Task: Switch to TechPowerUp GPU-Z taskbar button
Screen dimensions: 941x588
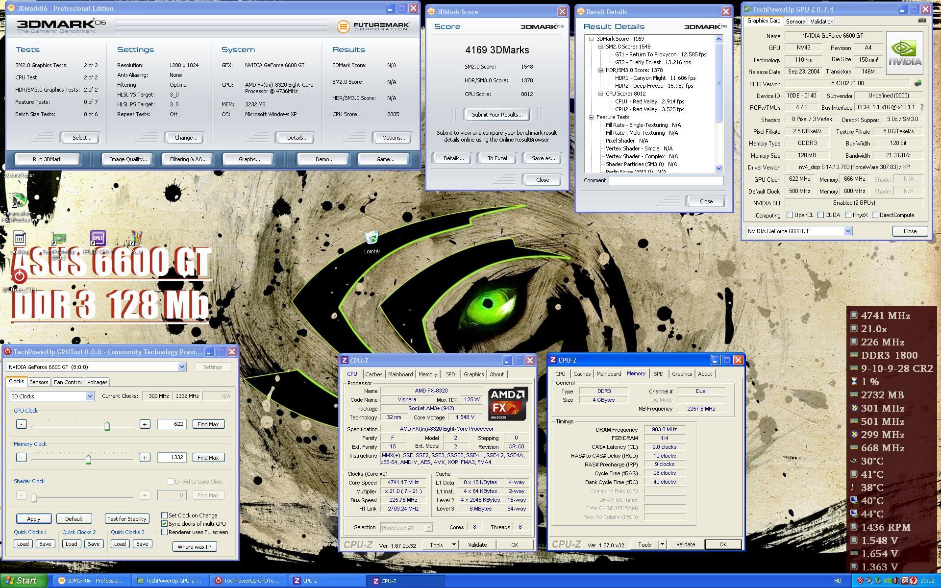Action: (170, 581)
